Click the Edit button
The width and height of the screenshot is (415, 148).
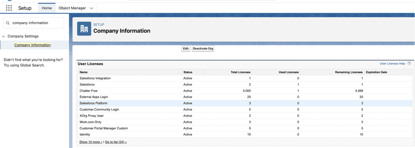(x=185, y=49)
